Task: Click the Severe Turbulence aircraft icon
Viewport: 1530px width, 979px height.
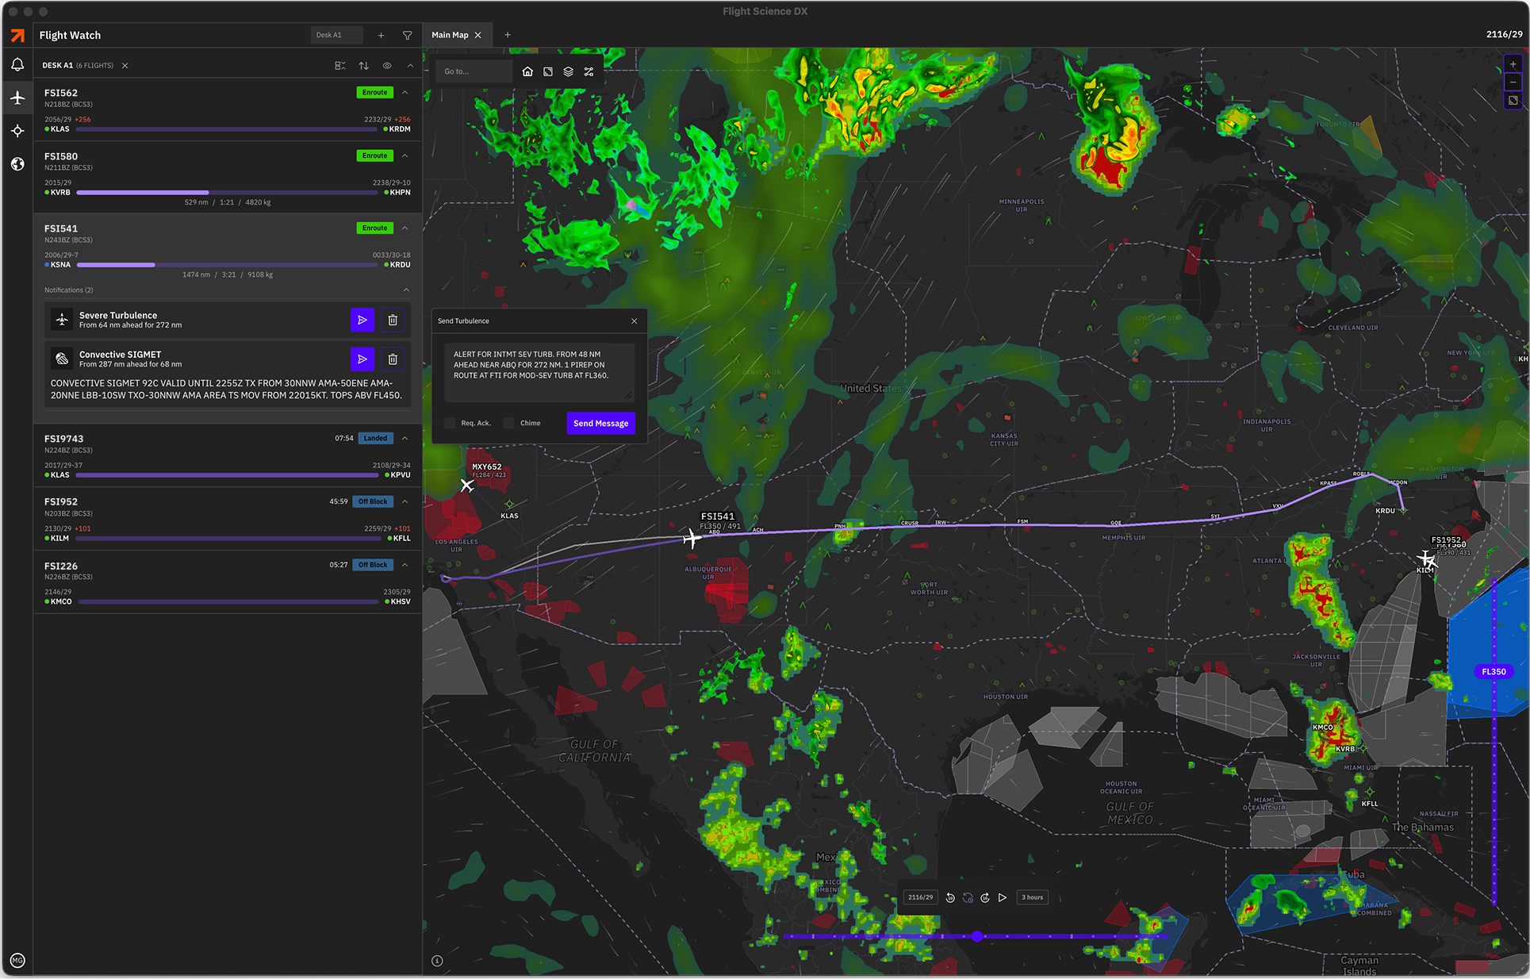Action: tap(62, 320)
